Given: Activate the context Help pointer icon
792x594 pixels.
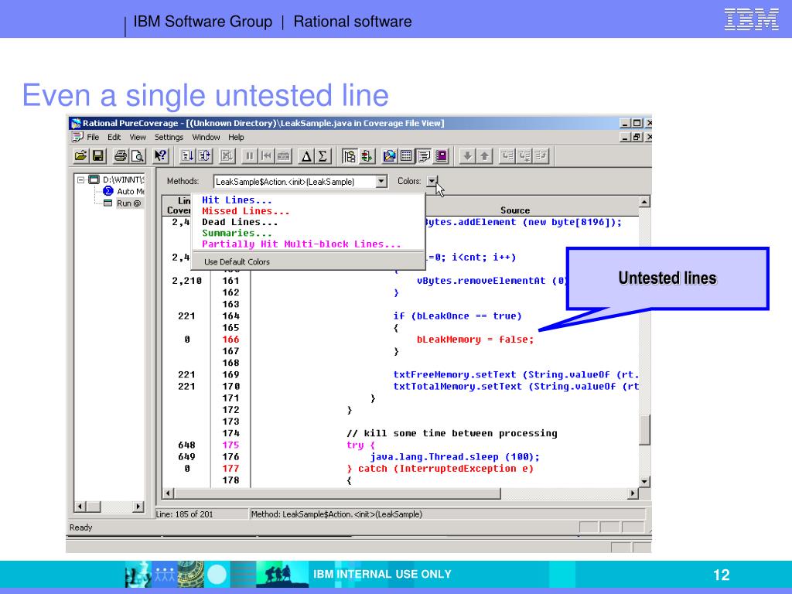Looking at the screenshot, I should pyautogui.click(x=161, y=156).
